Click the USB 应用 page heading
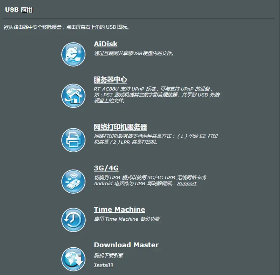The width and height of the screenshot is (280, 275). click(19, 10)
